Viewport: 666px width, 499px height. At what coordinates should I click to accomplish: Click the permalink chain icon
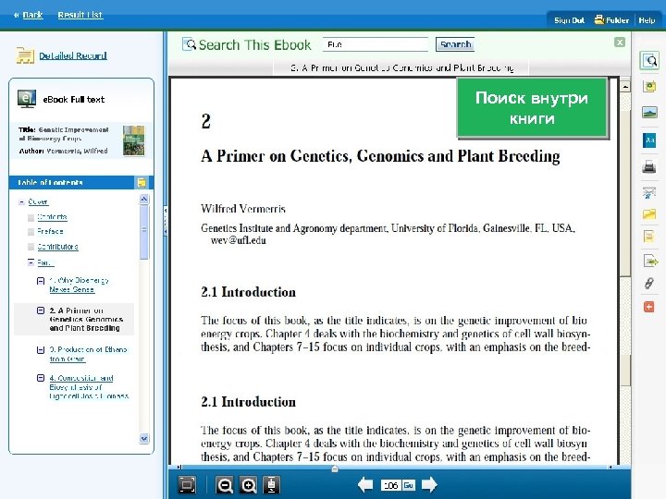point(649,283)
